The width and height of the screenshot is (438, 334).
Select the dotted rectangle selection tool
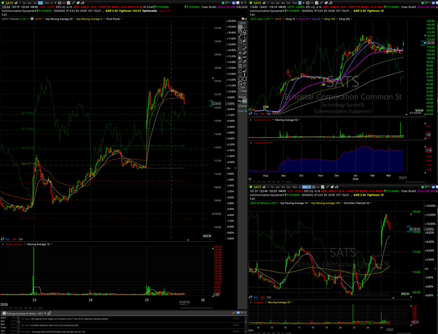[x=240, y=27]
